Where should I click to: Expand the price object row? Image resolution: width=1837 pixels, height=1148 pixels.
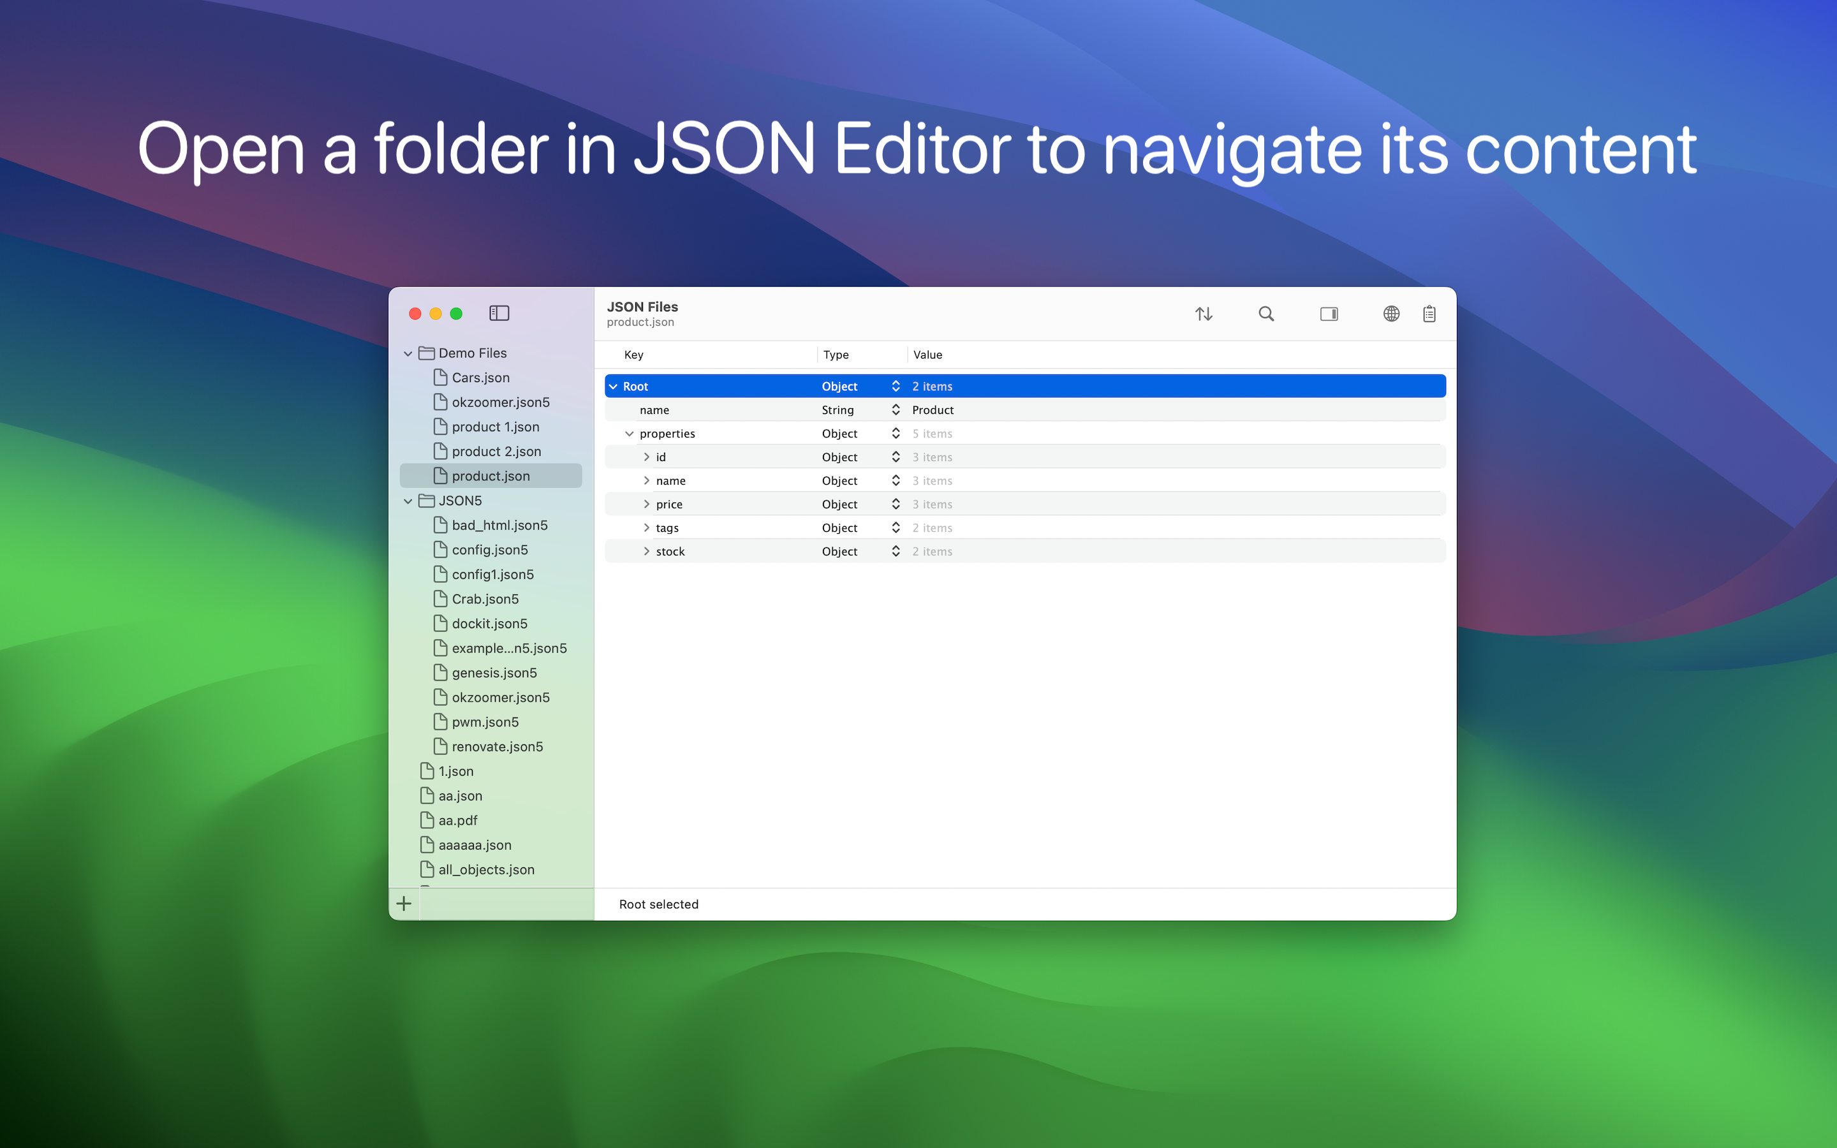click(x=646, y=504)
